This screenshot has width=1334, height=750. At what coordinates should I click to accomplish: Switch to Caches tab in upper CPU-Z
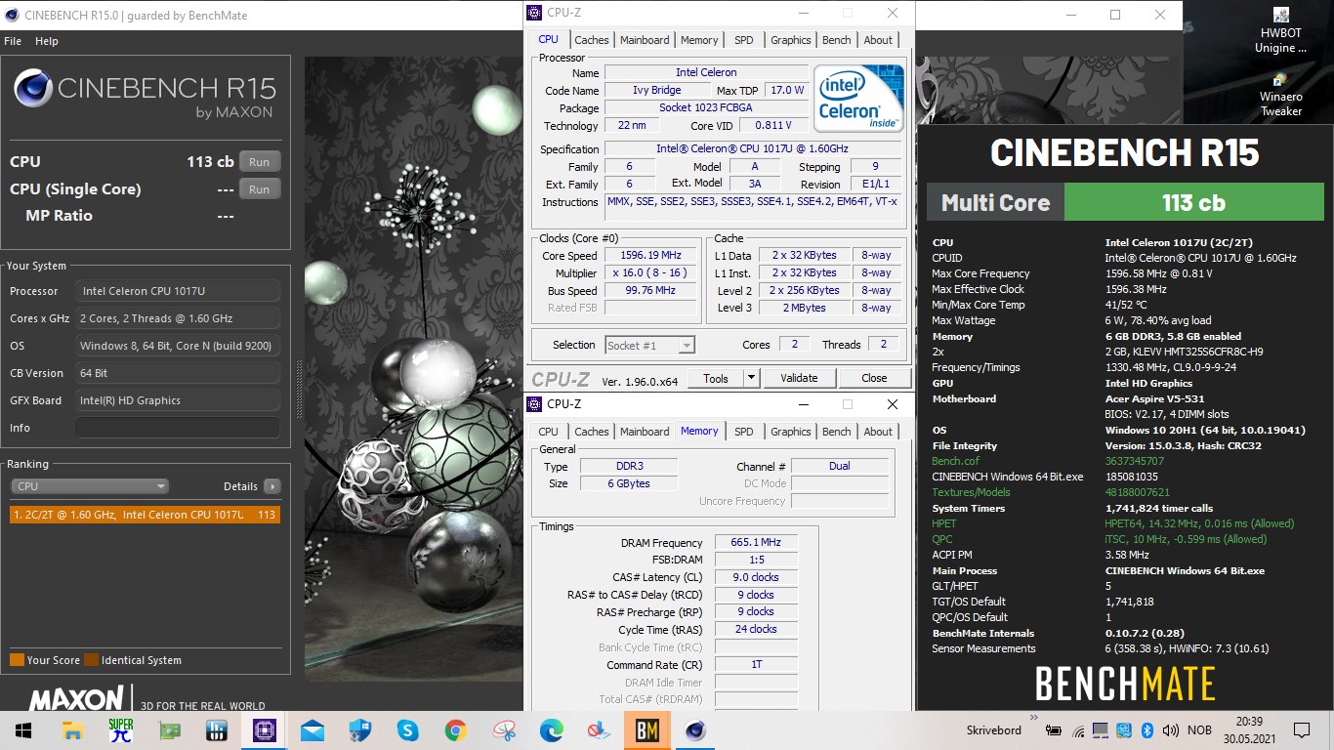point(591,40)
